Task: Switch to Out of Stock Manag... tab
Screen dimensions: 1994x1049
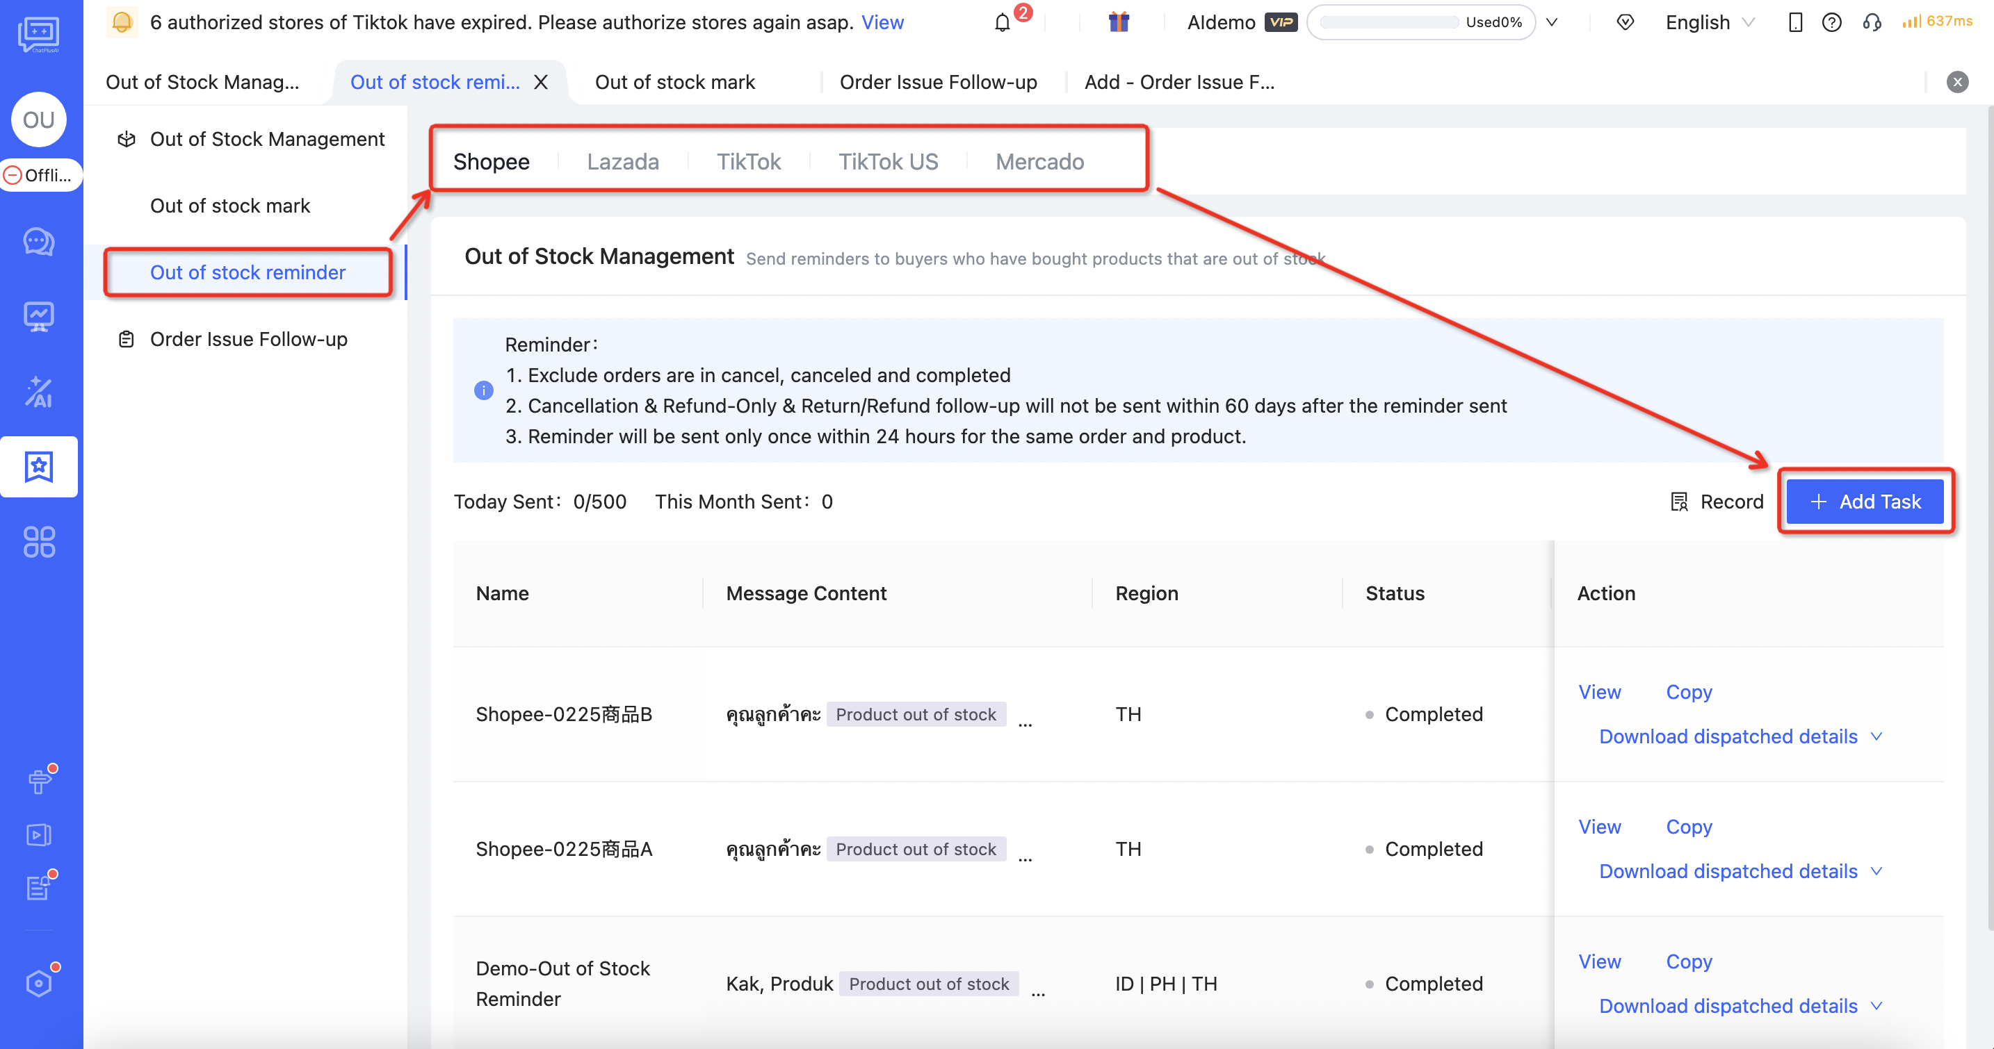Action: pyautogui.click(x=202, y=82)
